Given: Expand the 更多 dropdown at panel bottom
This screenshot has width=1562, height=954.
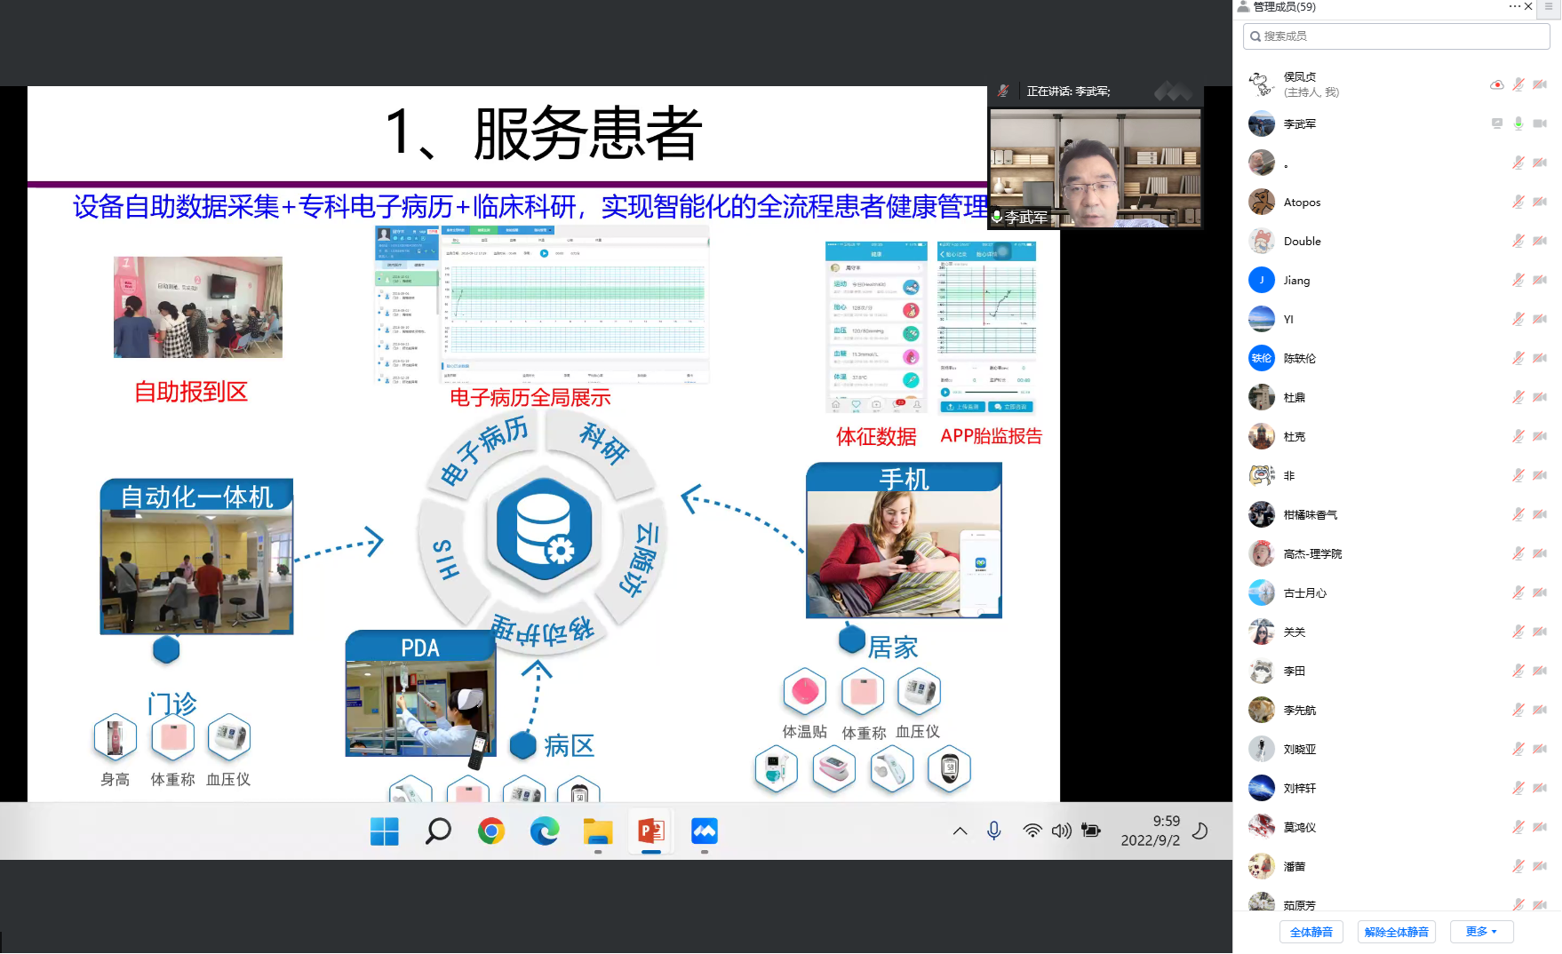Looking at the screenshot, I should (x=1481, y=931).
